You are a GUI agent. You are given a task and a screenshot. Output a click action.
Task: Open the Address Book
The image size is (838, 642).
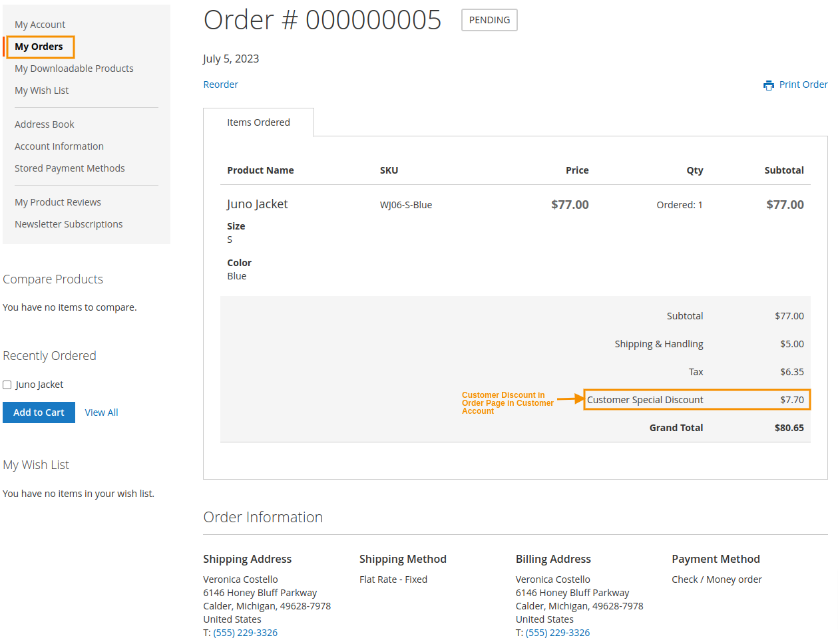pyautogui.click(x=44, y=124)
